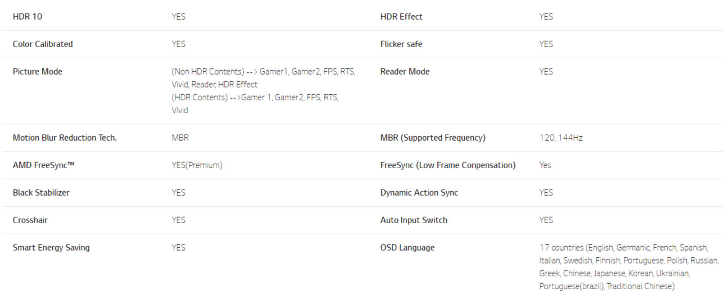
Task: Click FreeSync (Low Frame Conpensation) label
Action: (448, 165)
